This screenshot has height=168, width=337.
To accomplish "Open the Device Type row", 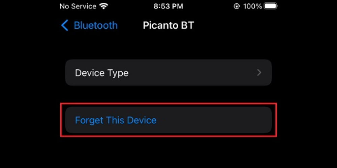I will (x=168, y=73).
